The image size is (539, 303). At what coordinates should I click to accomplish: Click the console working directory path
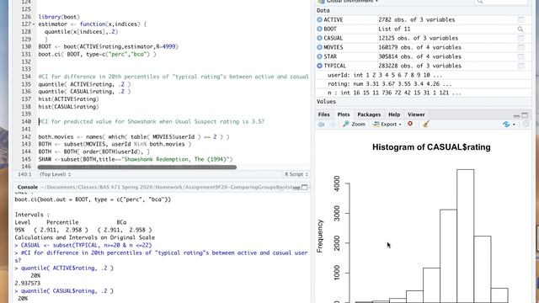(170, 188)
